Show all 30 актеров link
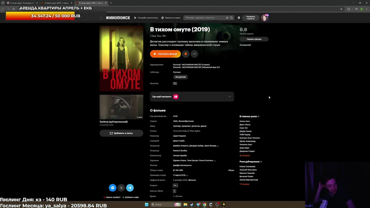Screen dimensions: 370x208 (x=245, y=156)
